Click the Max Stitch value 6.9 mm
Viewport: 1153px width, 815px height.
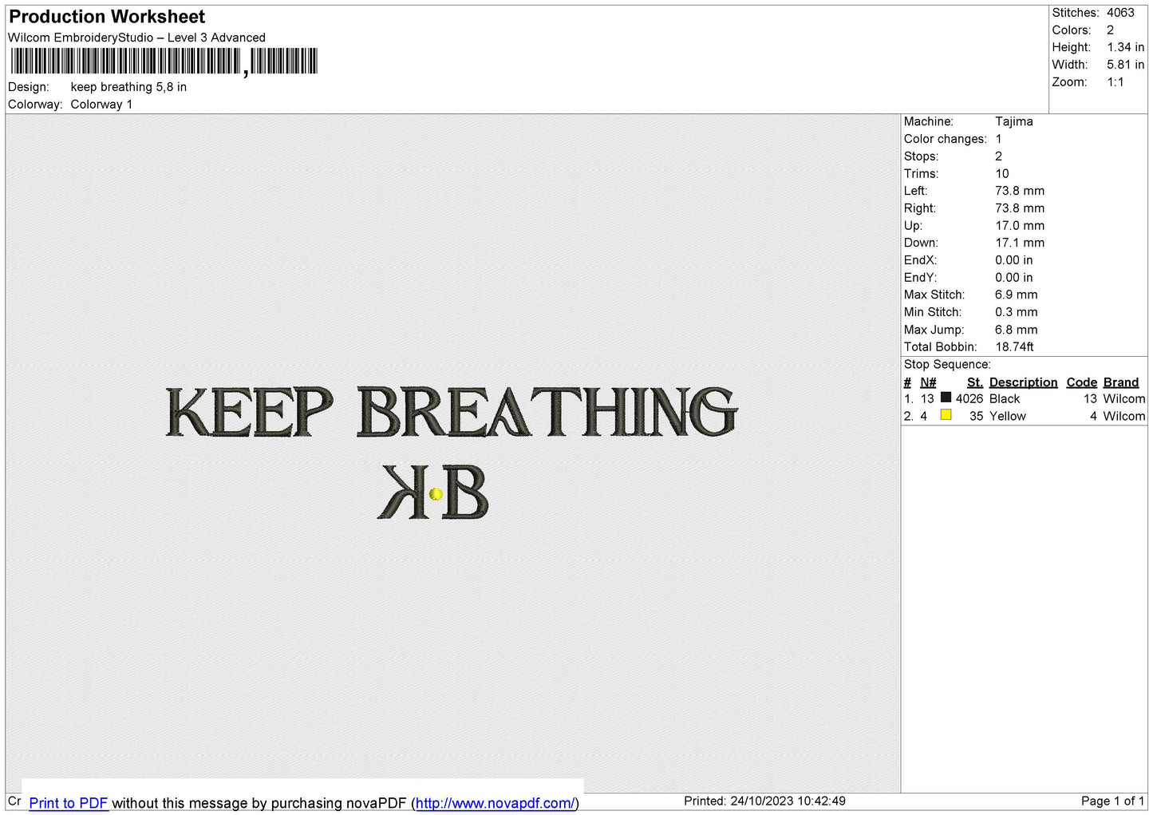pyautogui.click(x=1017, y=295)
